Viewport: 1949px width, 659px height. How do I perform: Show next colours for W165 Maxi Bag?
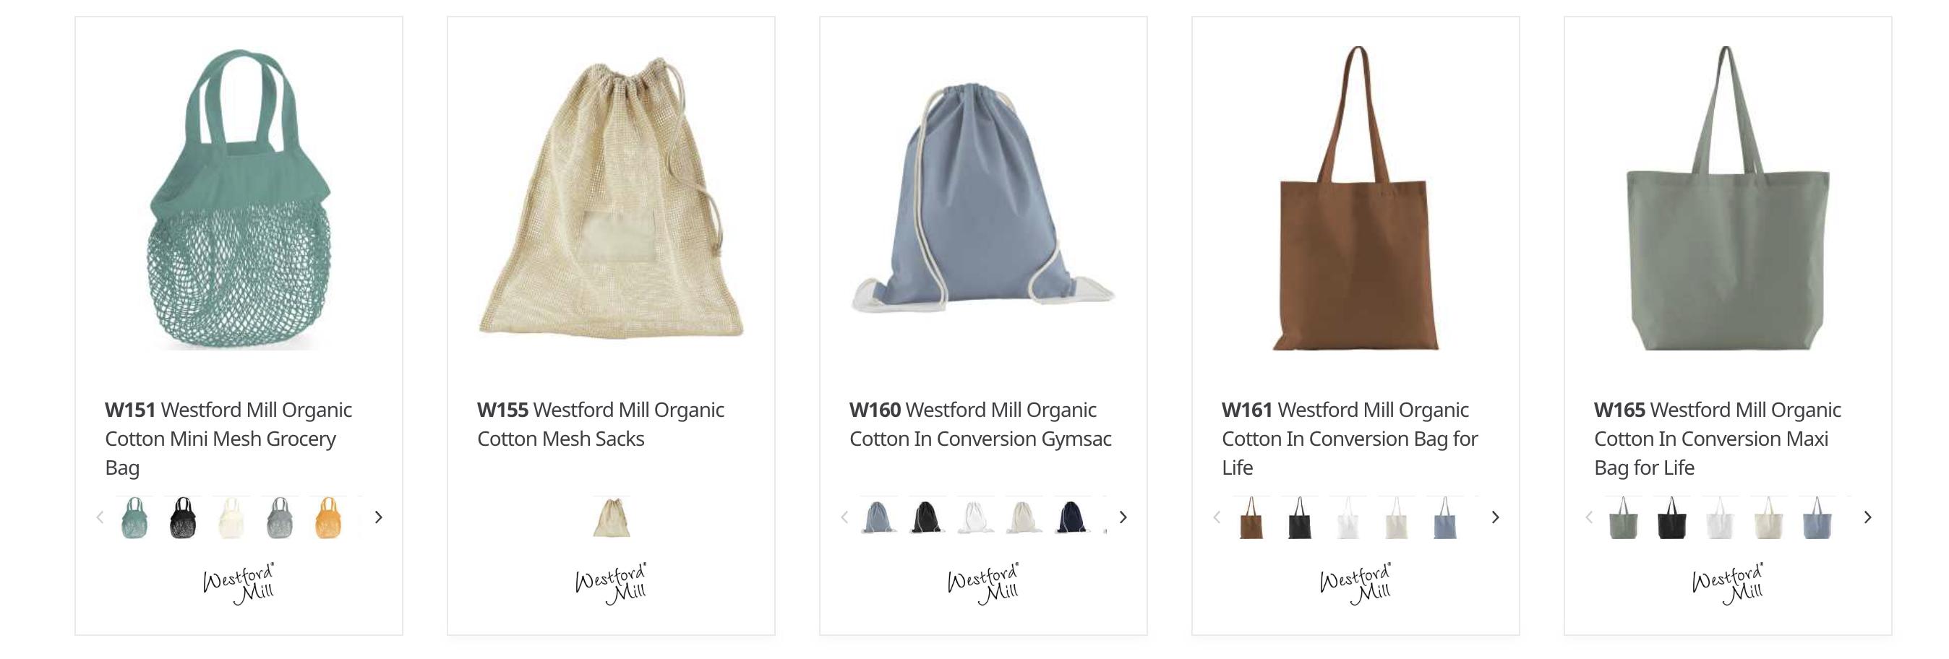tap(1867, 517)
